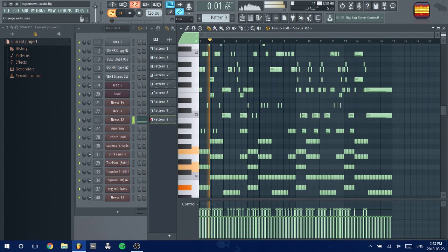Open the Line snap dropdown

pos(184,19)
